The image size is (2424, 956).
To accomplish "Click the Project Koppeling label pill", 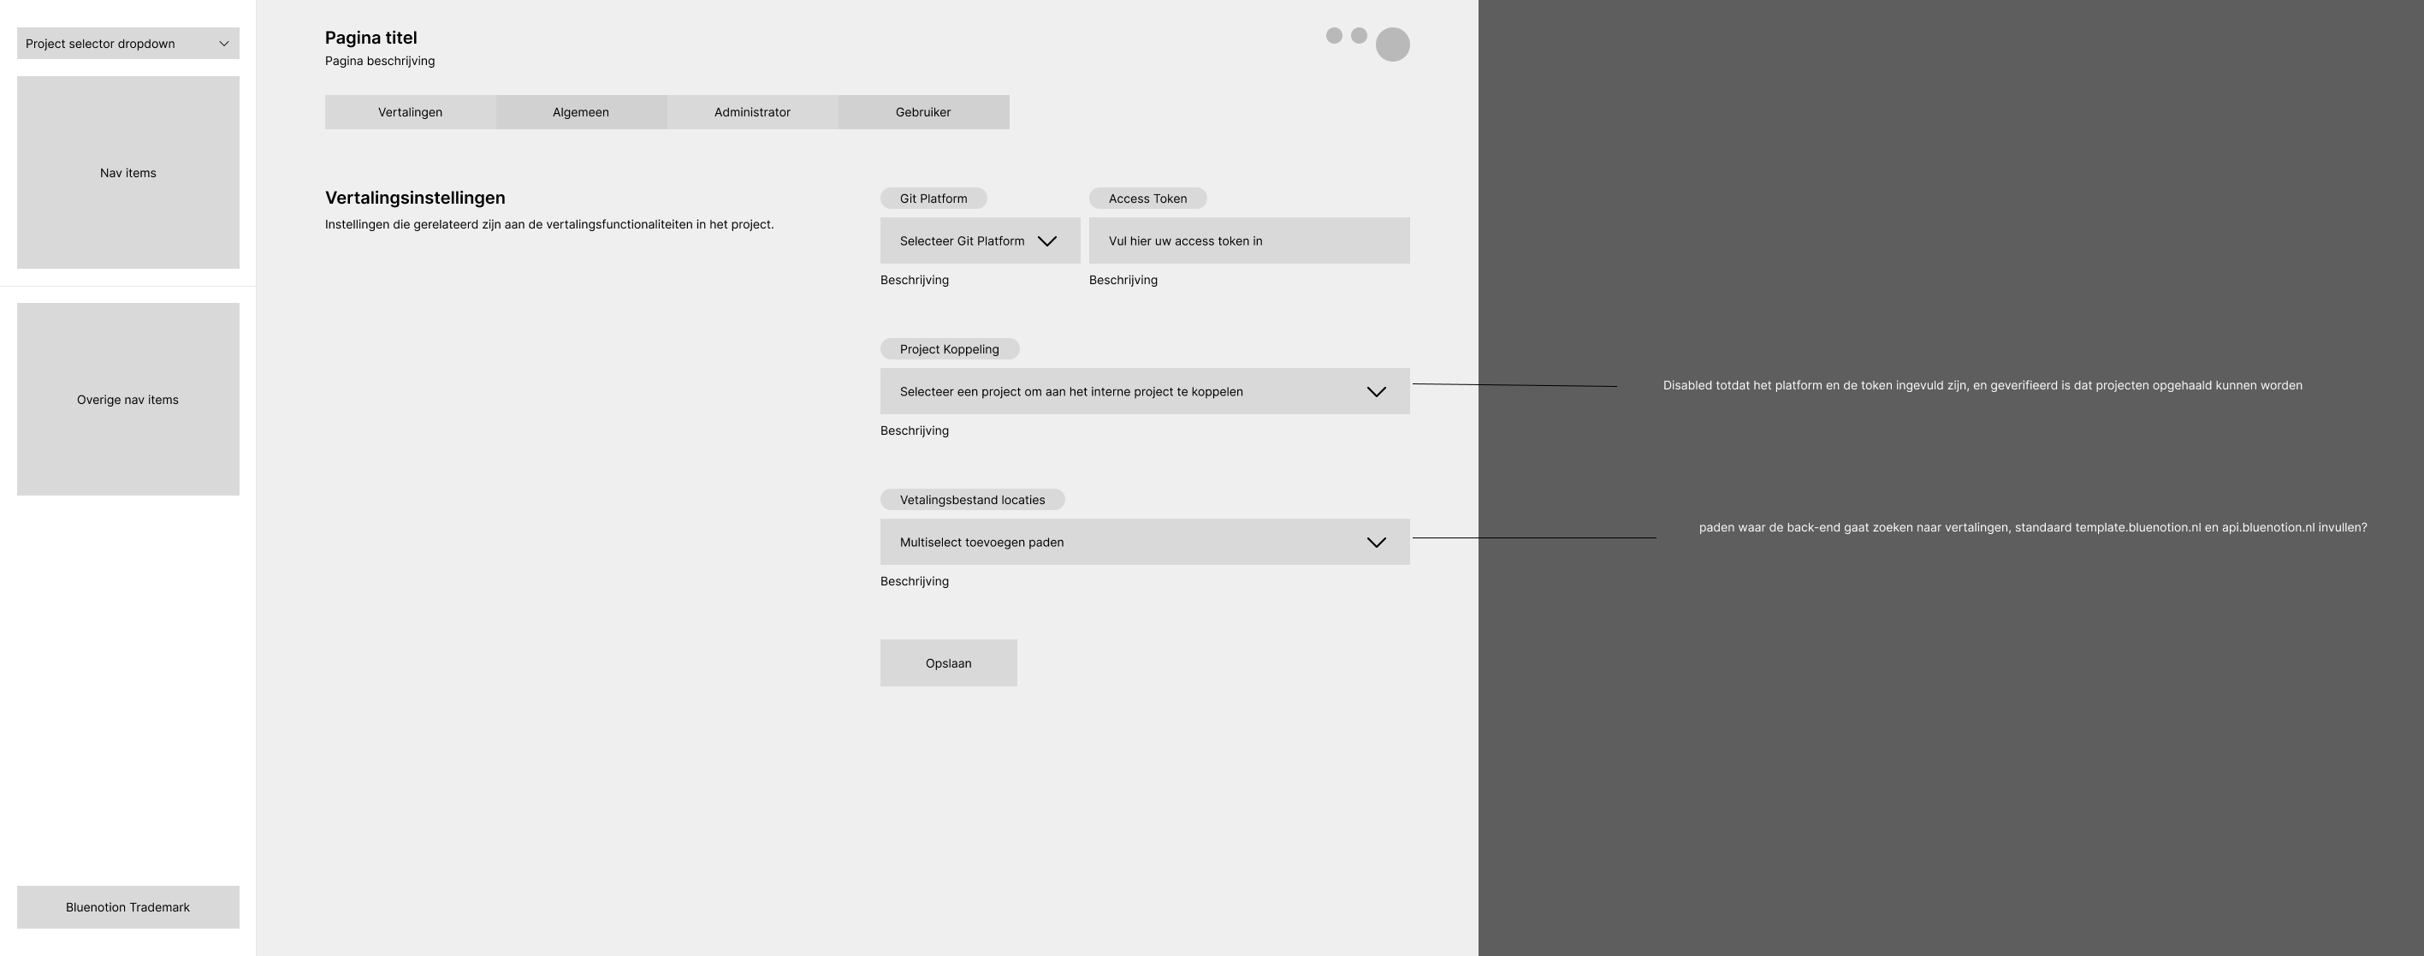I will click(950, 349).
